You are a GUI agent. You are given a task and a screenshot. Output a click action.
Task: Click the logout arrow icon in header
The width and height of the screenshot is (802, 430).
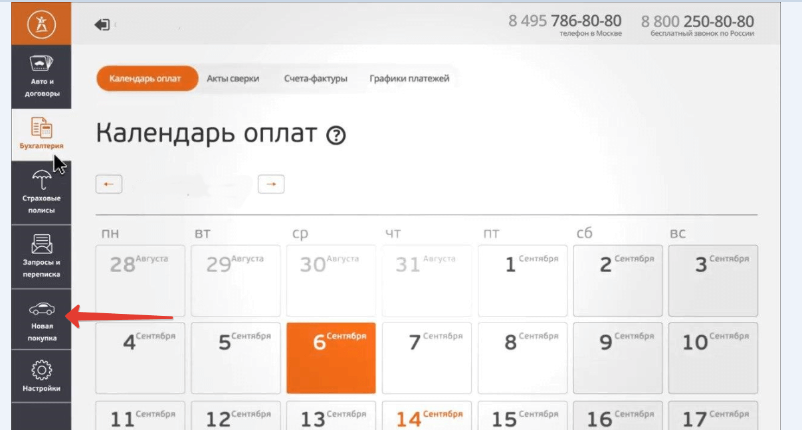point(102,25)
